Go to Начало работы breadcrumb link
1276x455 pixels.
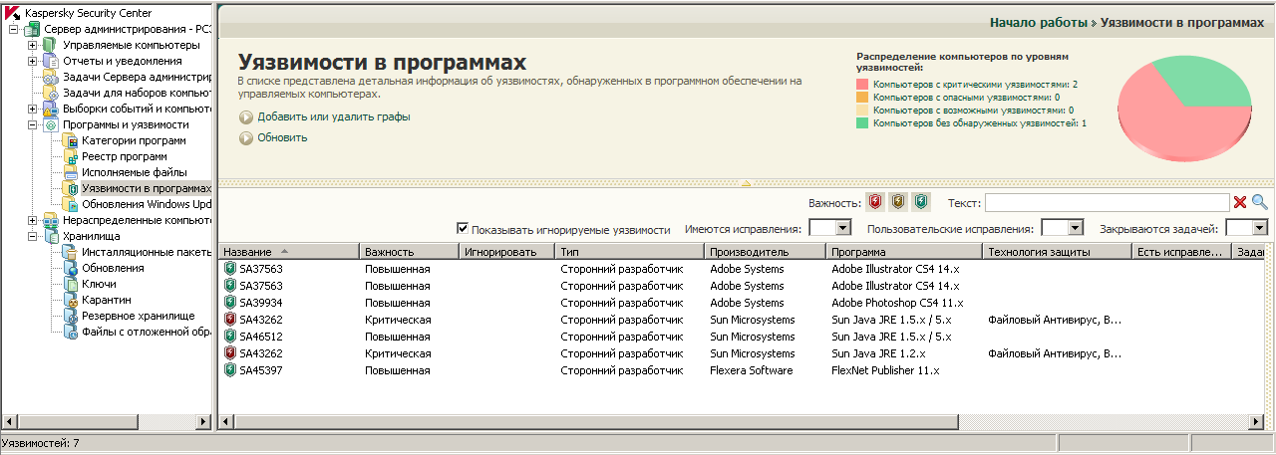(x=1038, y=21)
